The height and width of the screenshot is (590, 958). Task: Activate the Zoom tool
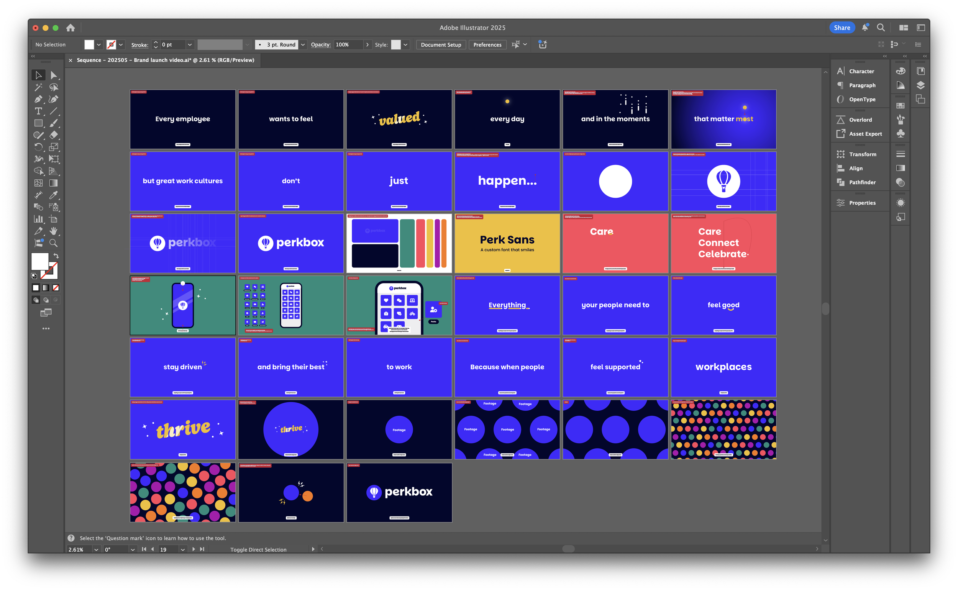[x=54, y=243]
